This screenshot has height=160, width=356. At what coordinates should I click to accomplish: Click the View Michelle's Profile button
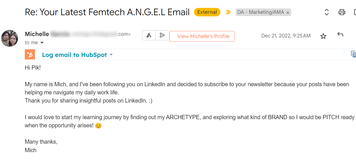click(x=202, y=36)
